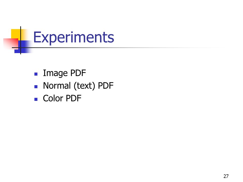Click the horizontal gradient line under the title
243x182 pixels.
point(118,48)
